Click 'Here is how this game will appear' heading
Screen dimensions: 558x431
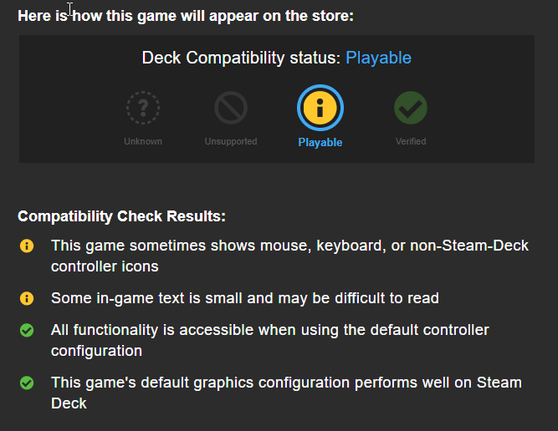[x=186, y=16]
